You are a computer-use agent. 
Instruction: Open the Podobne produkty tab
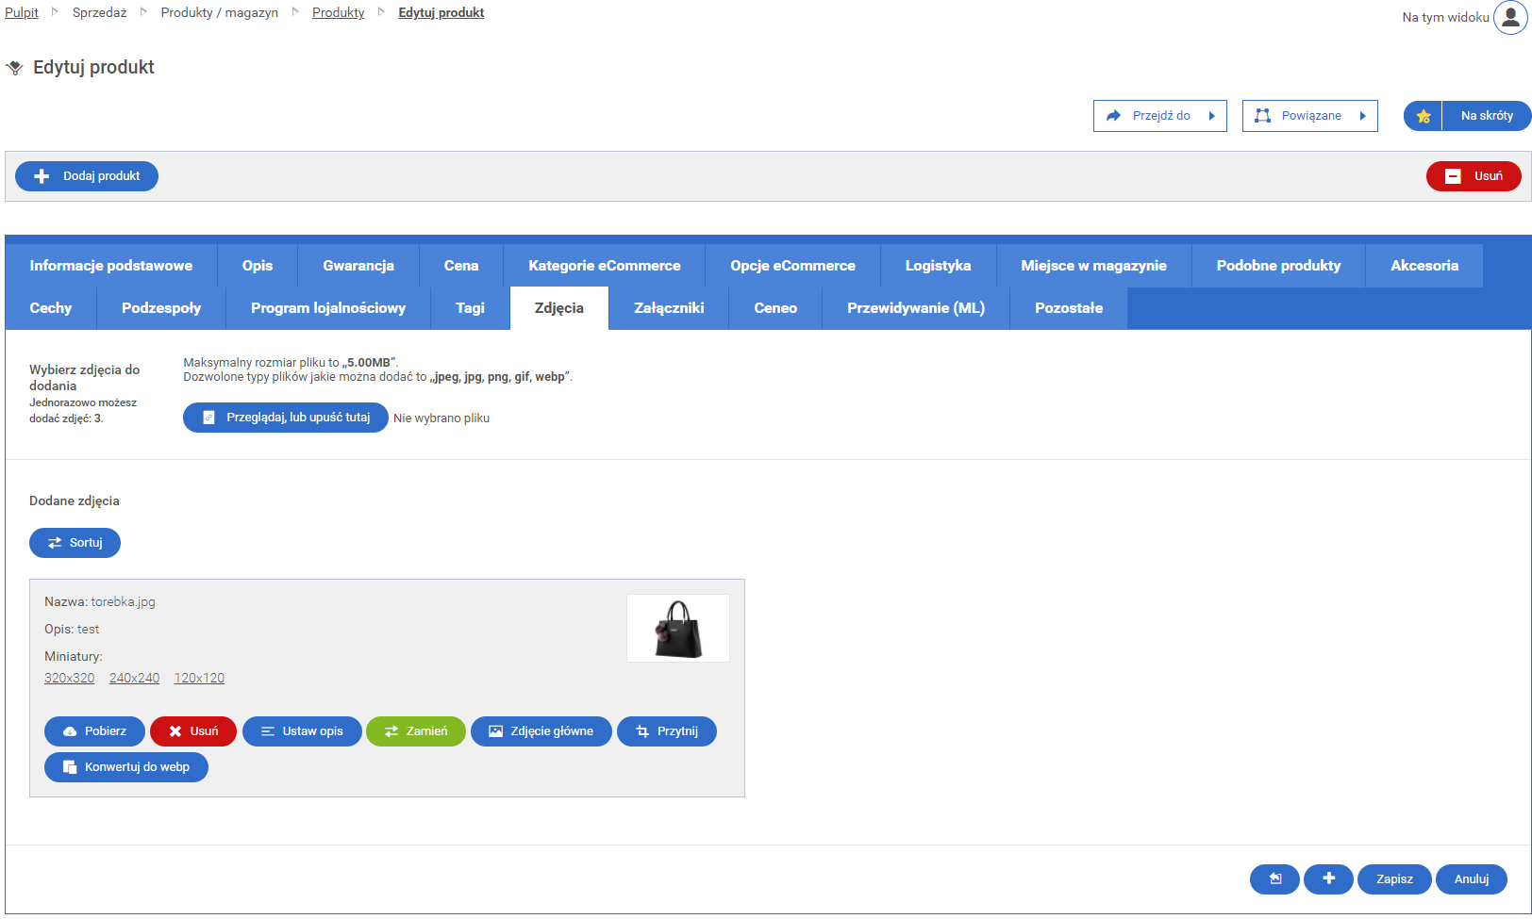(1279, 266)
